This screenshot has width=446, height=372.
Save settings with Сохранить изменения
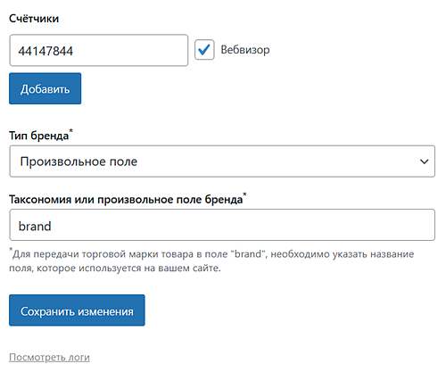(x=77, y=310)
